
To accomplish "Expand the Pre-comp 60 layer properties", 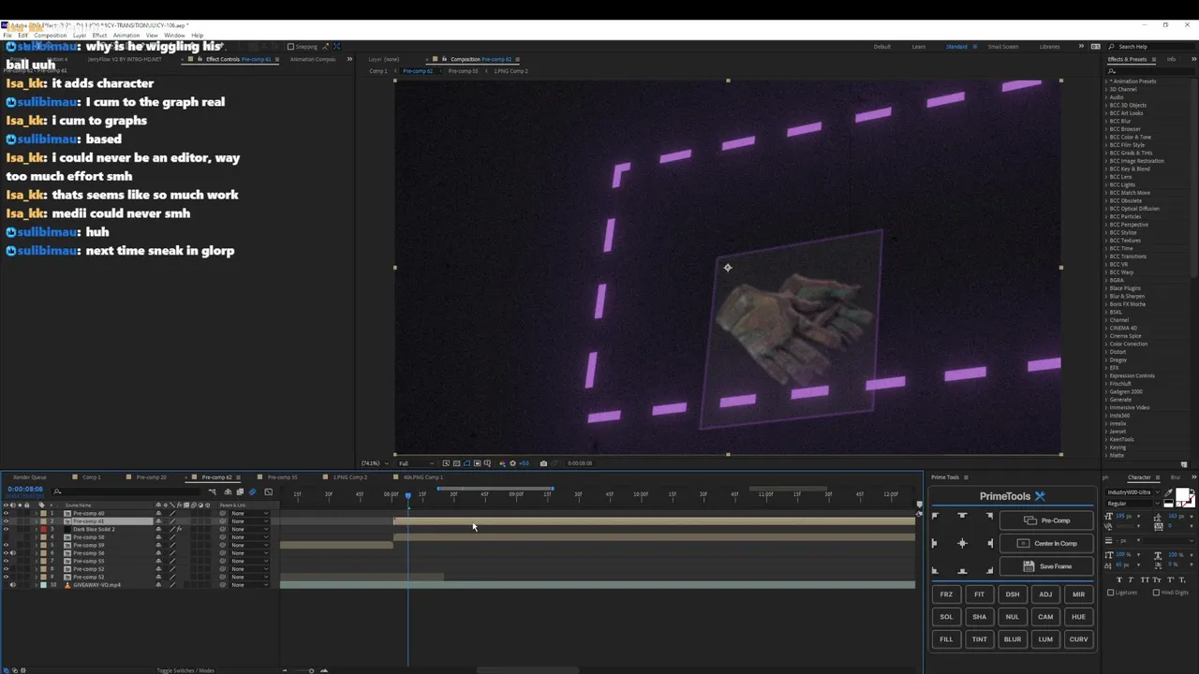I will pos(37,513).
